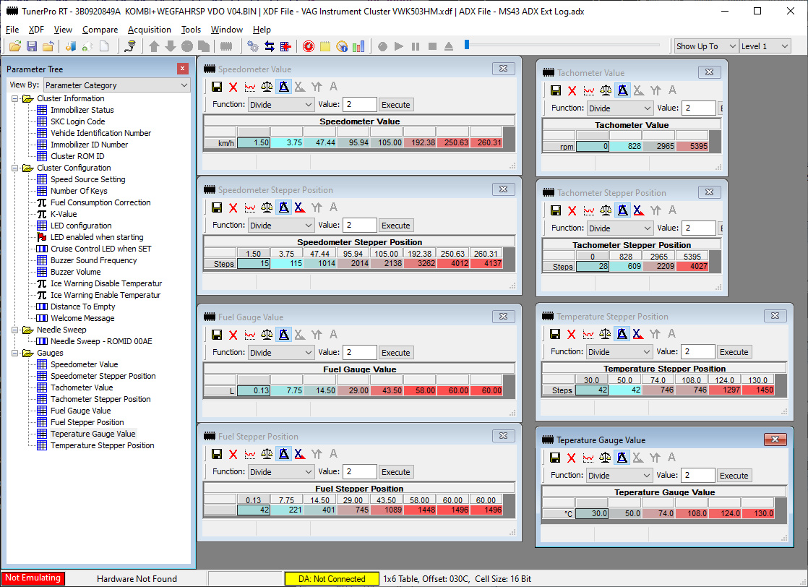Click Value input field in Fuel Gauge Value window
The height and width of the screenshot is (587, 808).
(x=360, y=353)
